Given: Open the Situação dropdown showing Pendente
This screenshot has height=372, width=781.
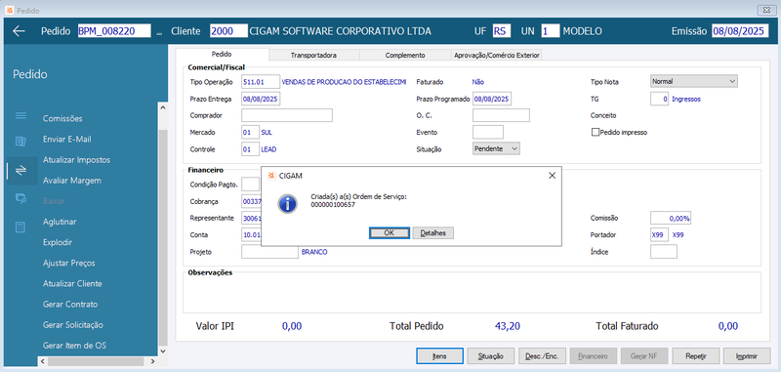Looking at the screenshot, I should click(496, 148).
